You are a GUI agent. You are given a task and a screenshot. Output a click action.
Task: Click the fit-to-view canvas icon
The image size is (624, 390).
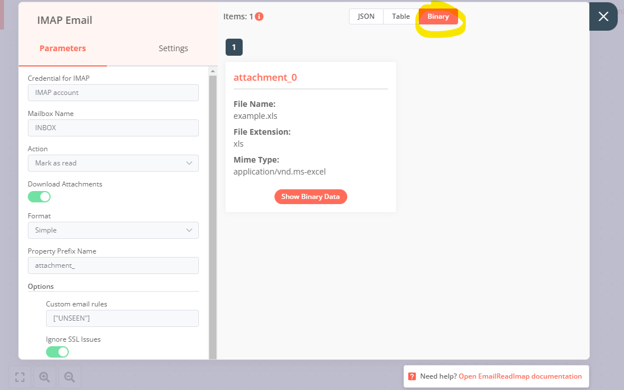point(19,377)
